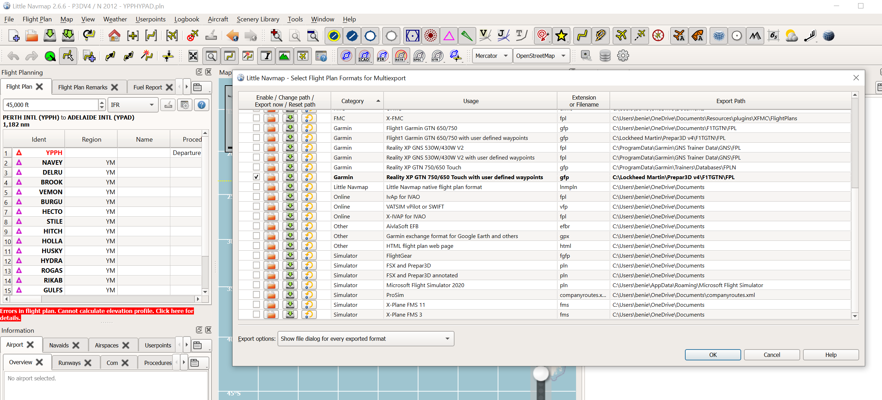Click the multiexport table vertical scrollbar
This screenshot has width=882, height=400.
pyautogui.click(x=855, y=144)
